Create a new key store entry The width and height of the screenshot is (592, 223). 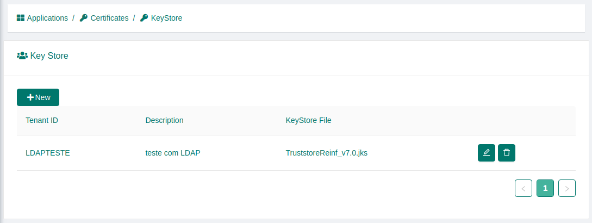(x=38, y=97)
